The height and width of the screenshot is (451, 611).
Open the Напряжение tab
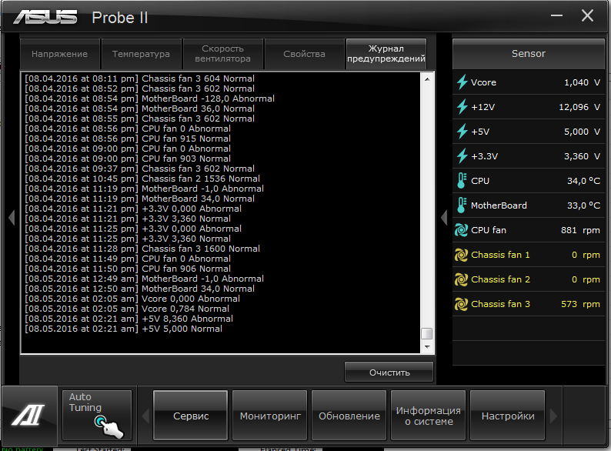[60, 54]
